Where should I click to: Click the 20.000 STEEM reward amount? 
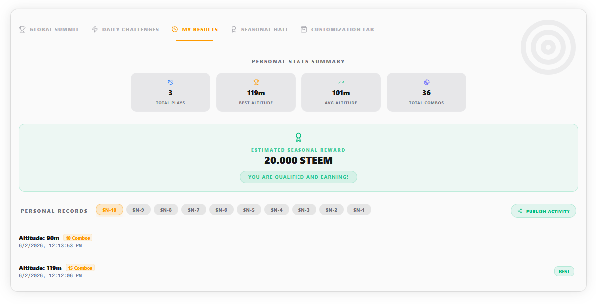point(298,160)
